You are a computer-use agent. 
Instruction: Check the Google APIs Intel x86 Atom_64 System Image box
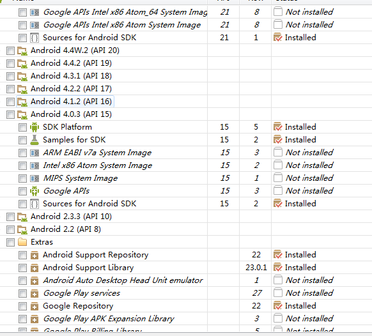[x=22, y=12]
